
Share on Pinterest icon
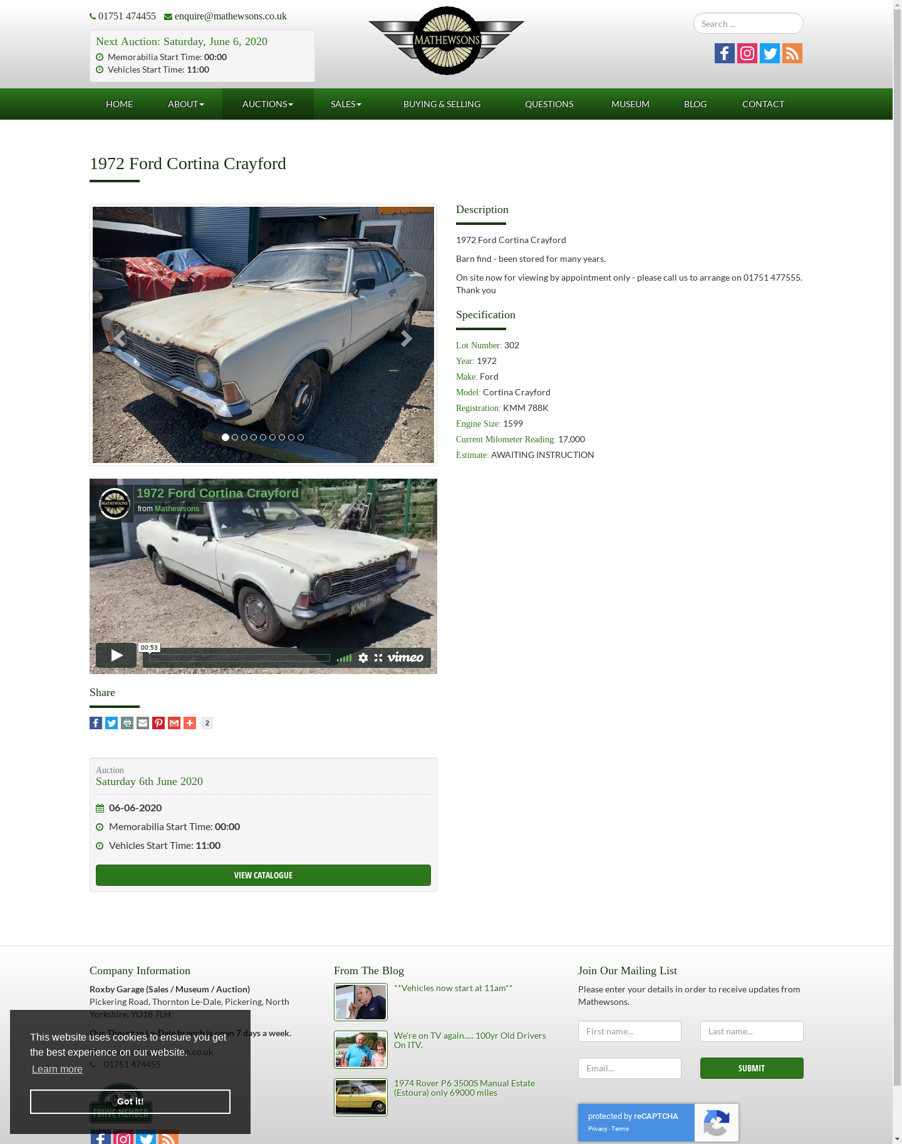pos(158,723)
